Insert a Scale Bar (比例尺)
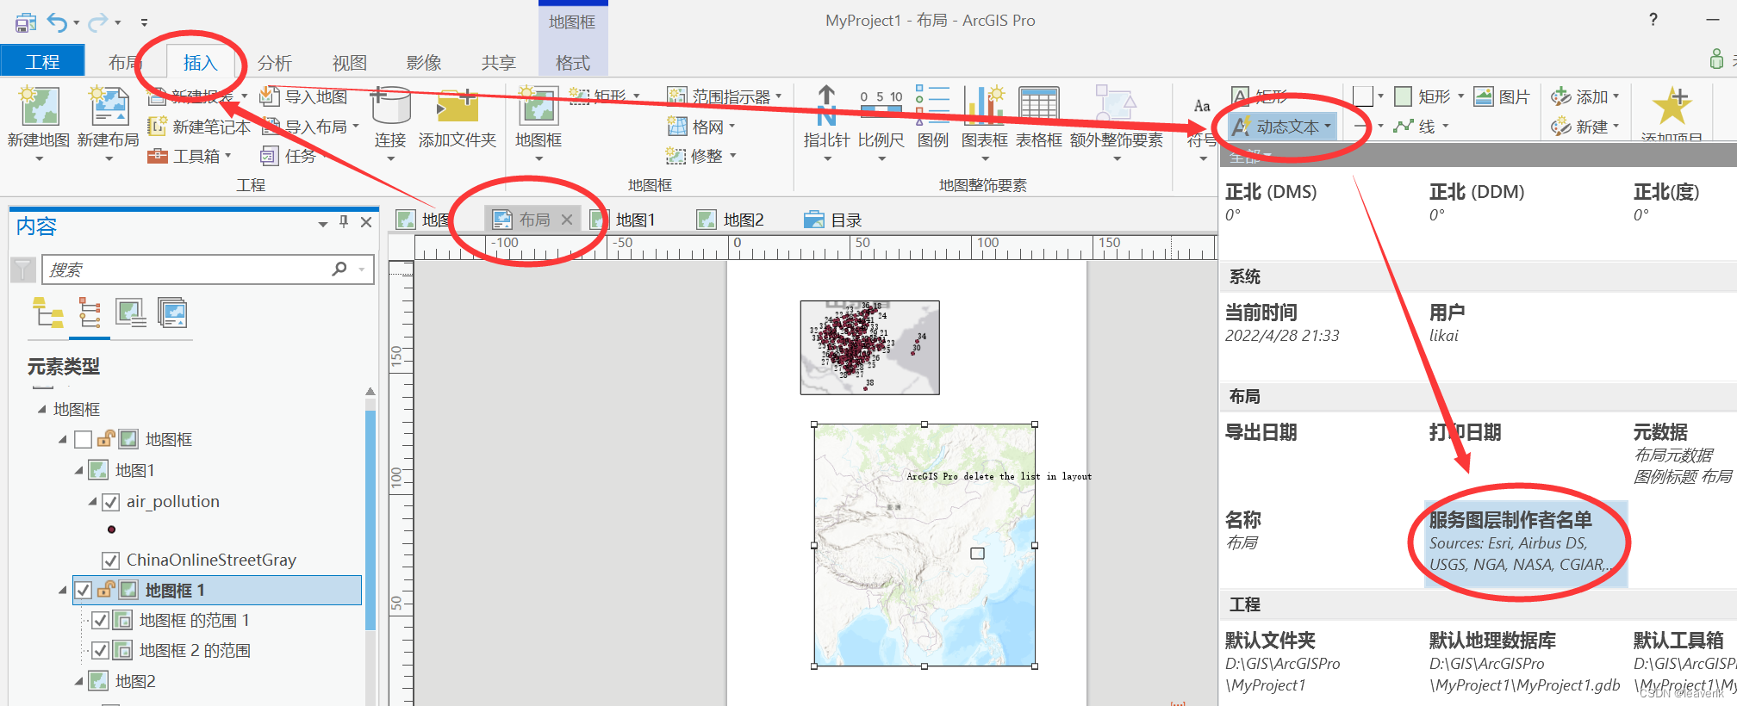1737x706 pixels. 881,106
